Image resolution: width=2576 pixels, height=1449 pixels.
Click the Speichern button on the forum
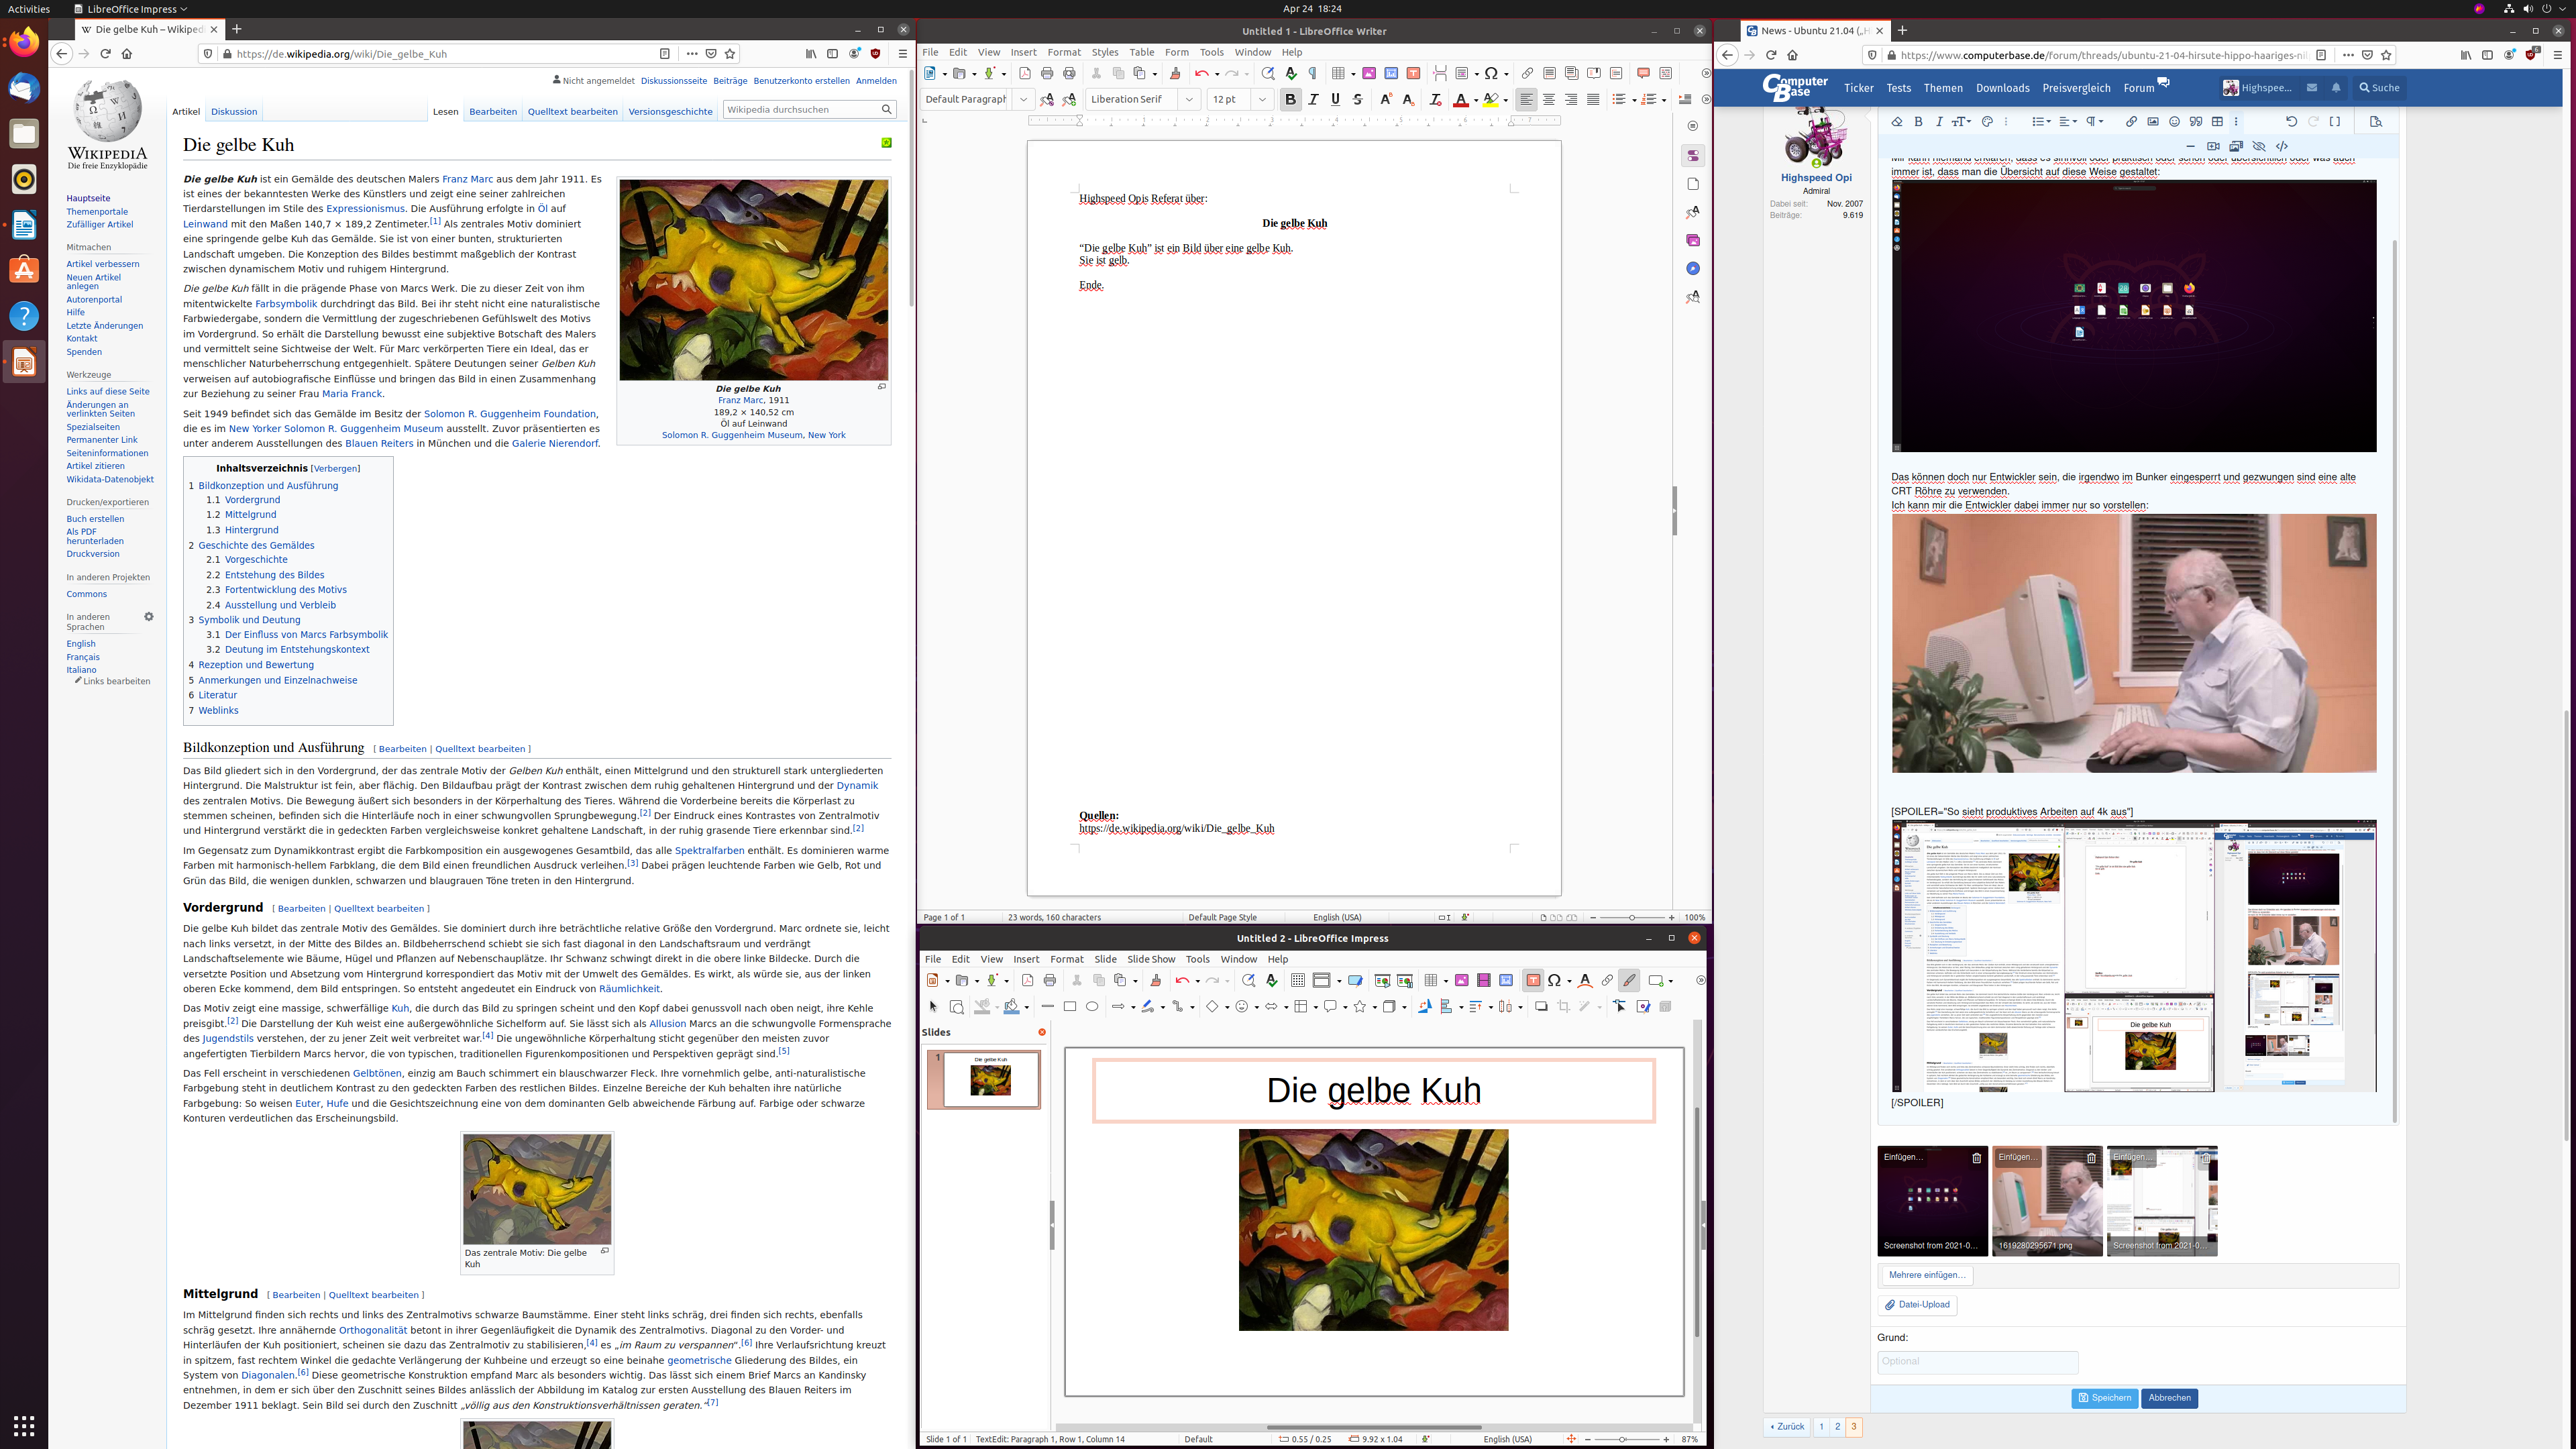2104,1398
